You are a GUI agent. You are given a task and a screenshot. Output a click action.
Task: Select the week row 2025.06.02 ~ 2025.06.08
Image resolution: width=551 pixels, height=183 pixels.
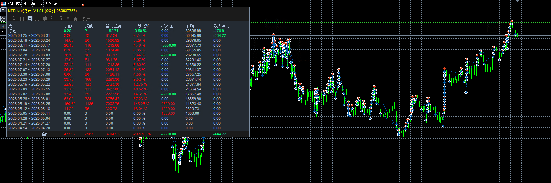click(x=29, y=94)
